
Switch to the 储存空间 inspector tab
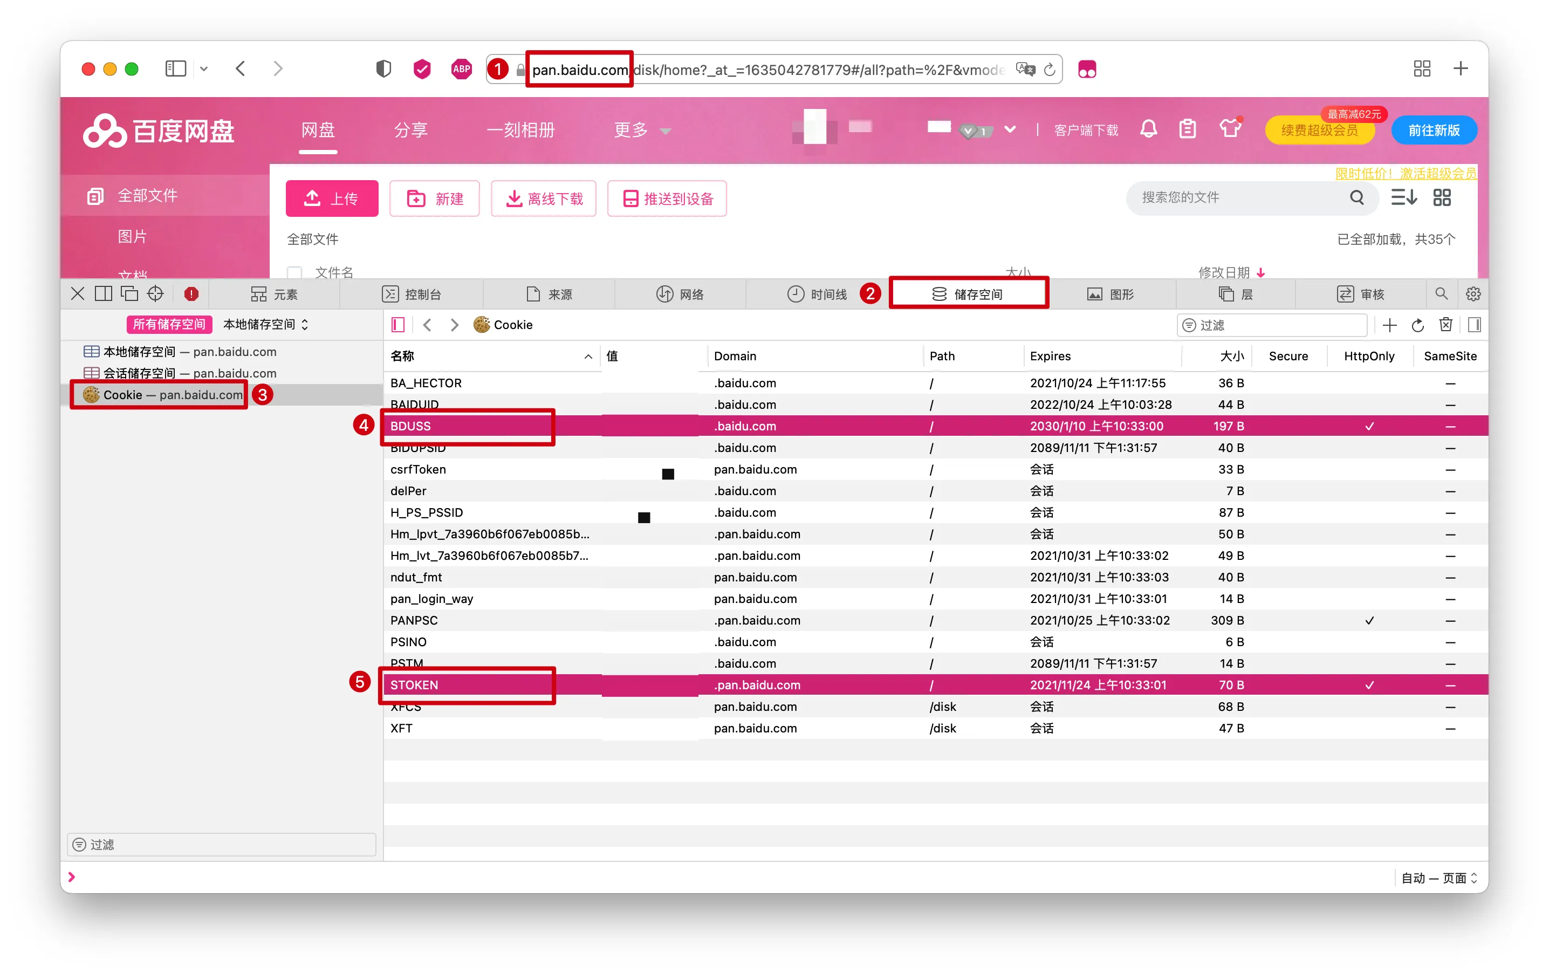point(968,294)
